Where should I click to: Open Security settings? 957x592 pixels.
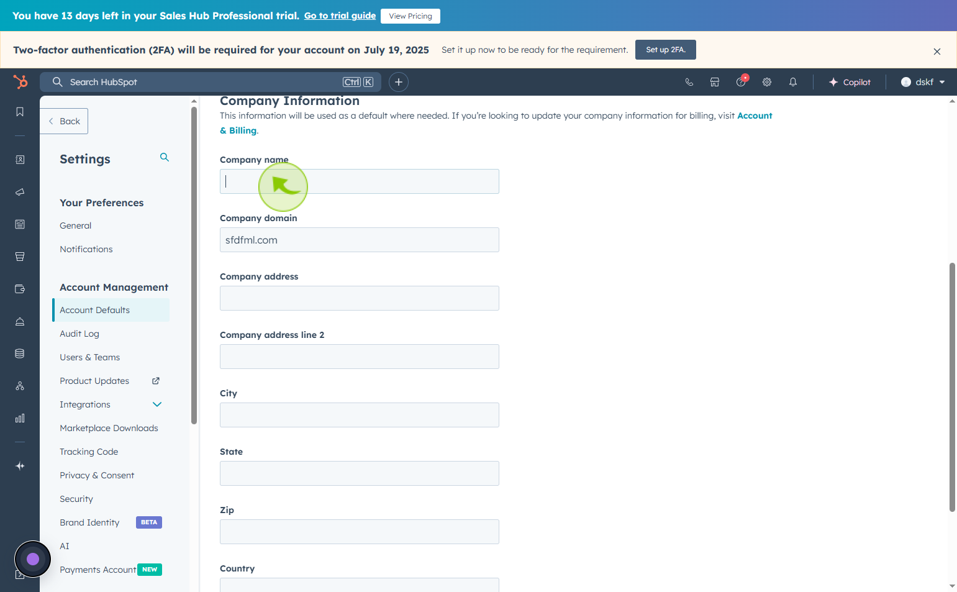tap(76, 499)
